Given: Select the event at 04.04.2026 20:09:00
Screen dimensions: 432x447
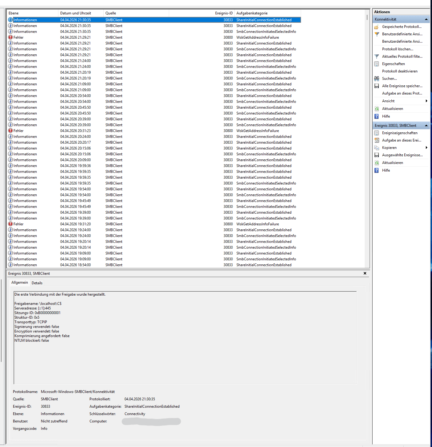Looking at the screenshot, I should [154, 160].
